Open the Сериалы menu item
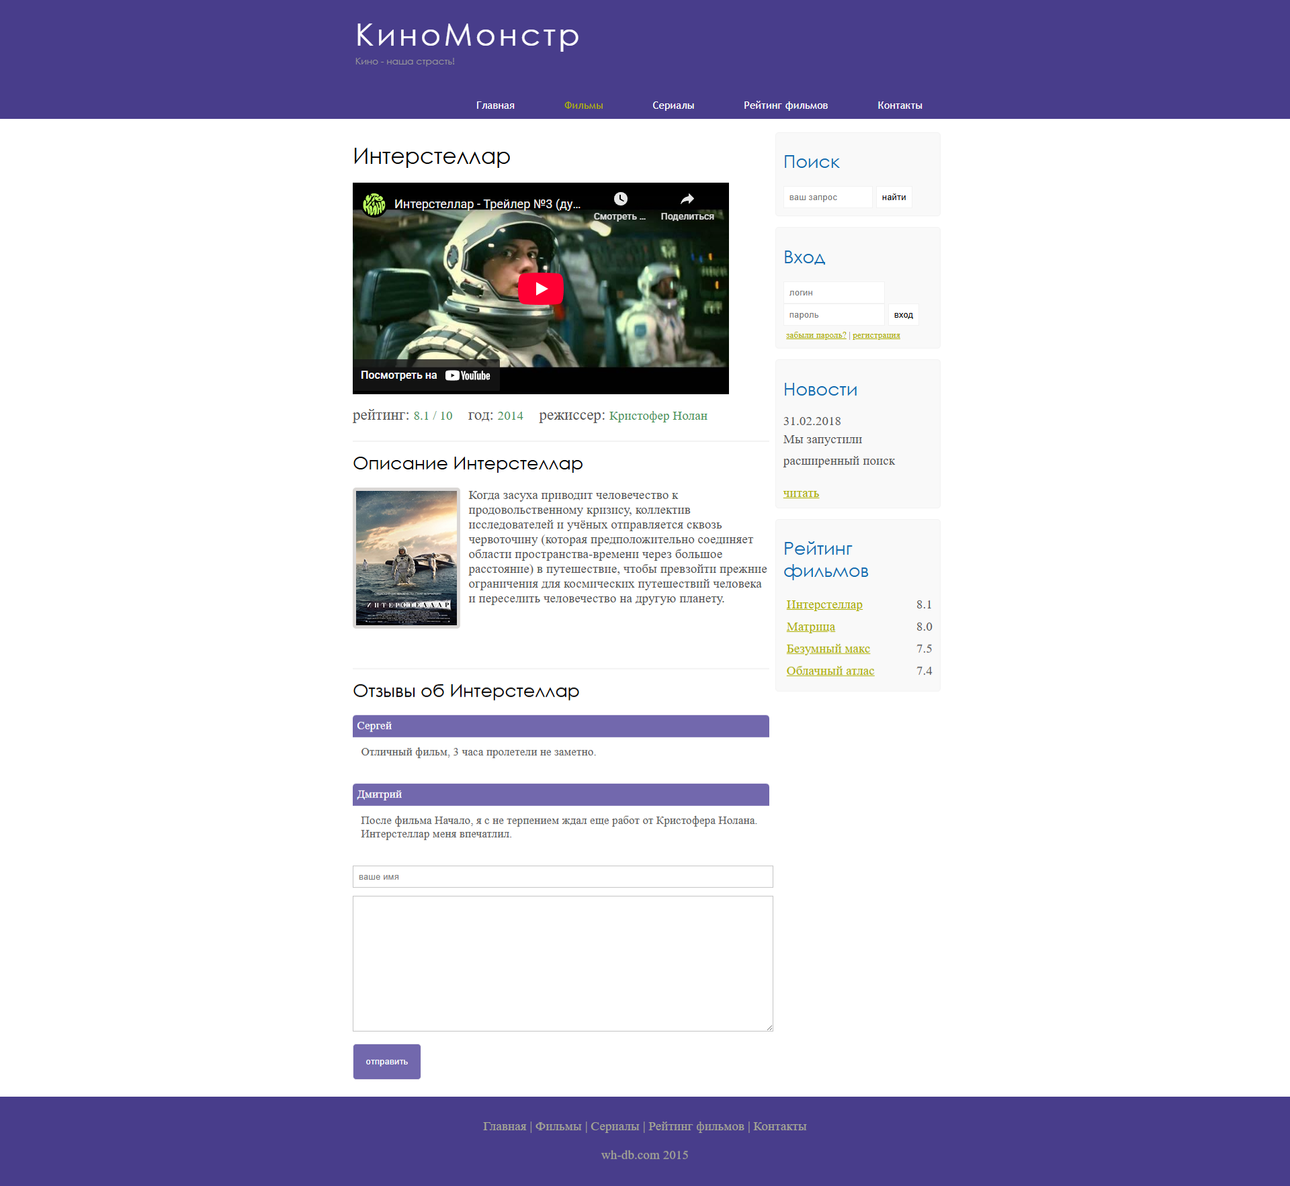The height and width of the screenshot is (1186, 1290). [x=673, y=105]
